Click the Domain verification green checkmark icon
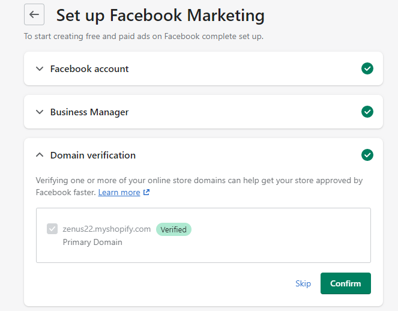The image size is (398, 311). (x=367, y=155)
